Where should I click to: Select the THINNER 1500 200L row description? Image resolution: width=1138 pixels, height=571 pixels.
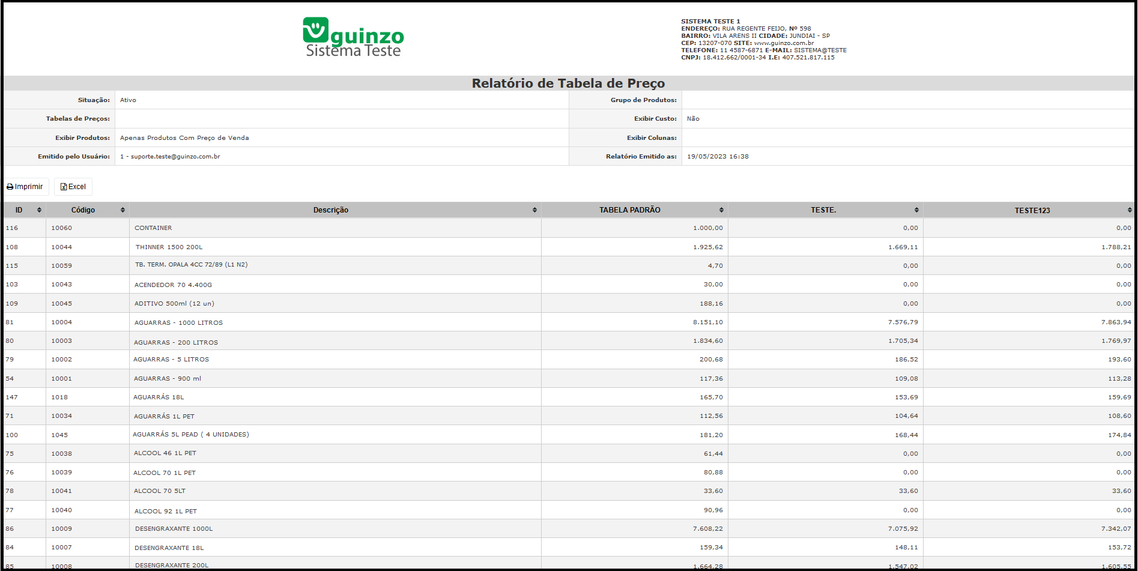169,247
